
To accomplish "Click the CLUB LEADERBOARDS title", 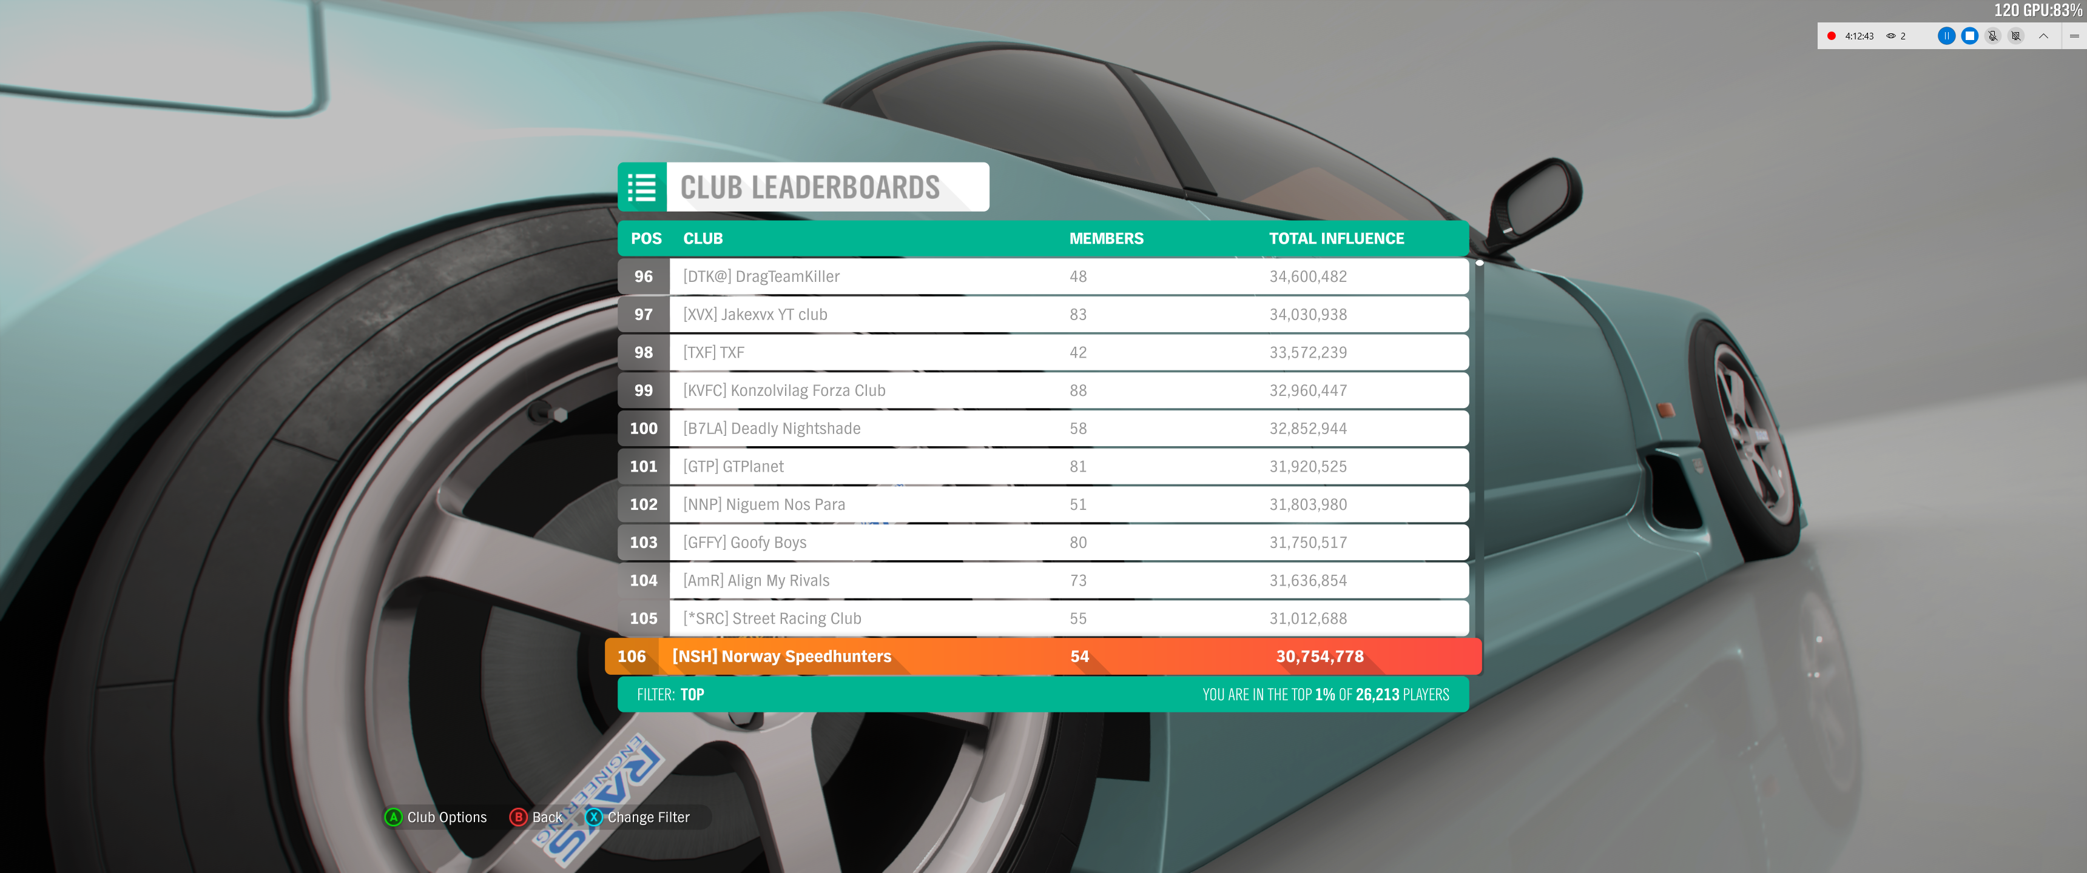I will tap(809, 187).
